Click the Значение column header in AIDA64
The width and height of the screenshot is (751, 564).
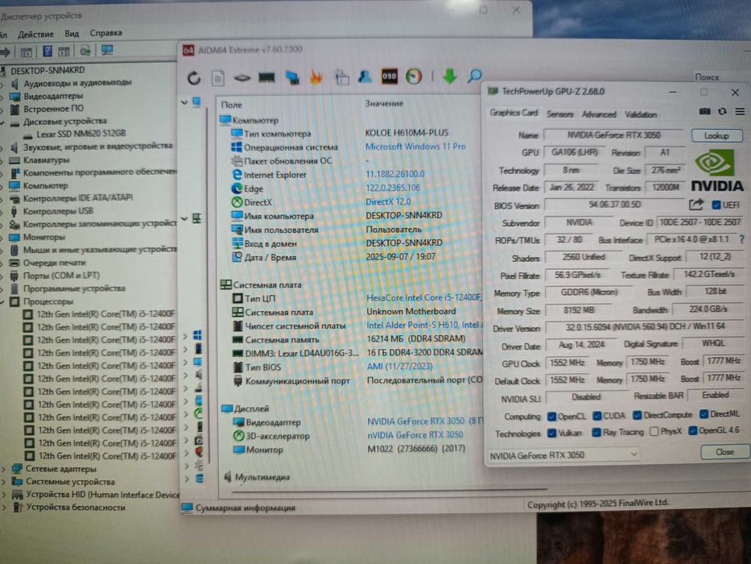pyautogui.click(x=384, y=103)
